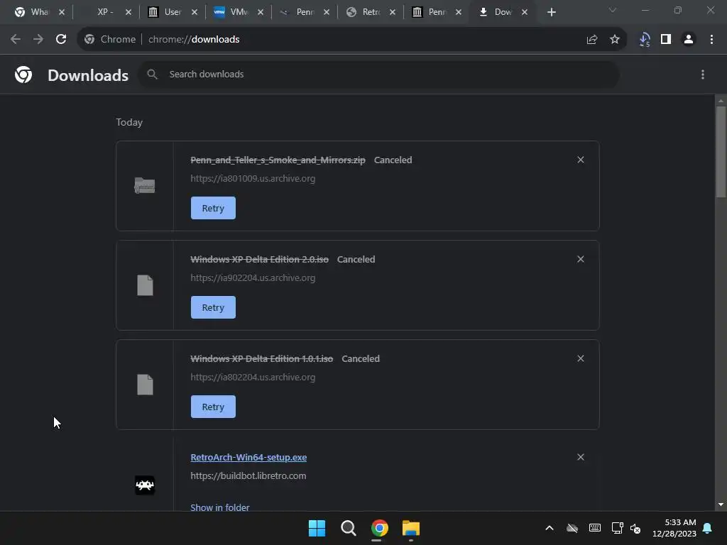Click the Search downloads field
The width and height of the screenshot is (727, 545).
379,74
